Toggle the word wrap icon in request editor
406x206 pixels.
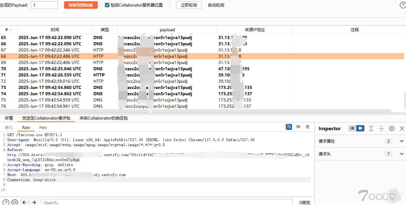coord(289,127)
